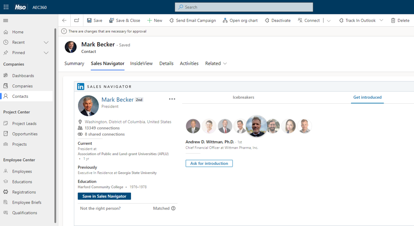This screenshot has width=414, height=226.
Task: Select the Get introduced tab
Action: [x=367, y=97]
